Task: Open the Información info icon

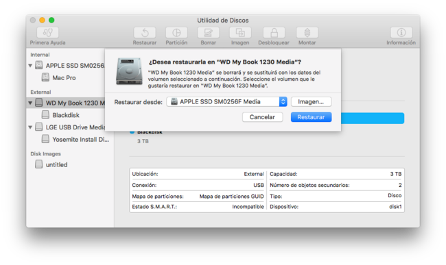Action: (401, 33)
